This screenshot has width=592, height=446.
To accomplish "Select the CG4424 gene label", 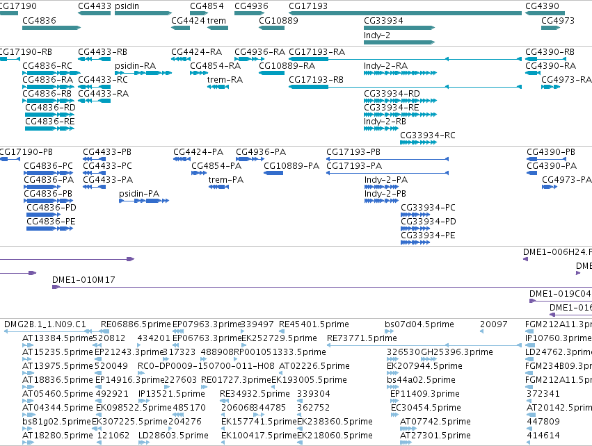I will click(188, 21).
